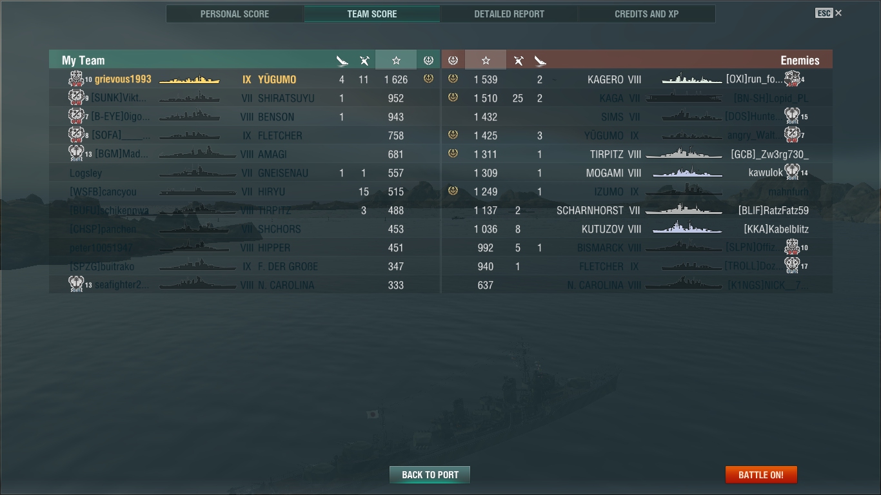Go Back to Port
The image size is (881, 495).
click(x=430, y=475)
